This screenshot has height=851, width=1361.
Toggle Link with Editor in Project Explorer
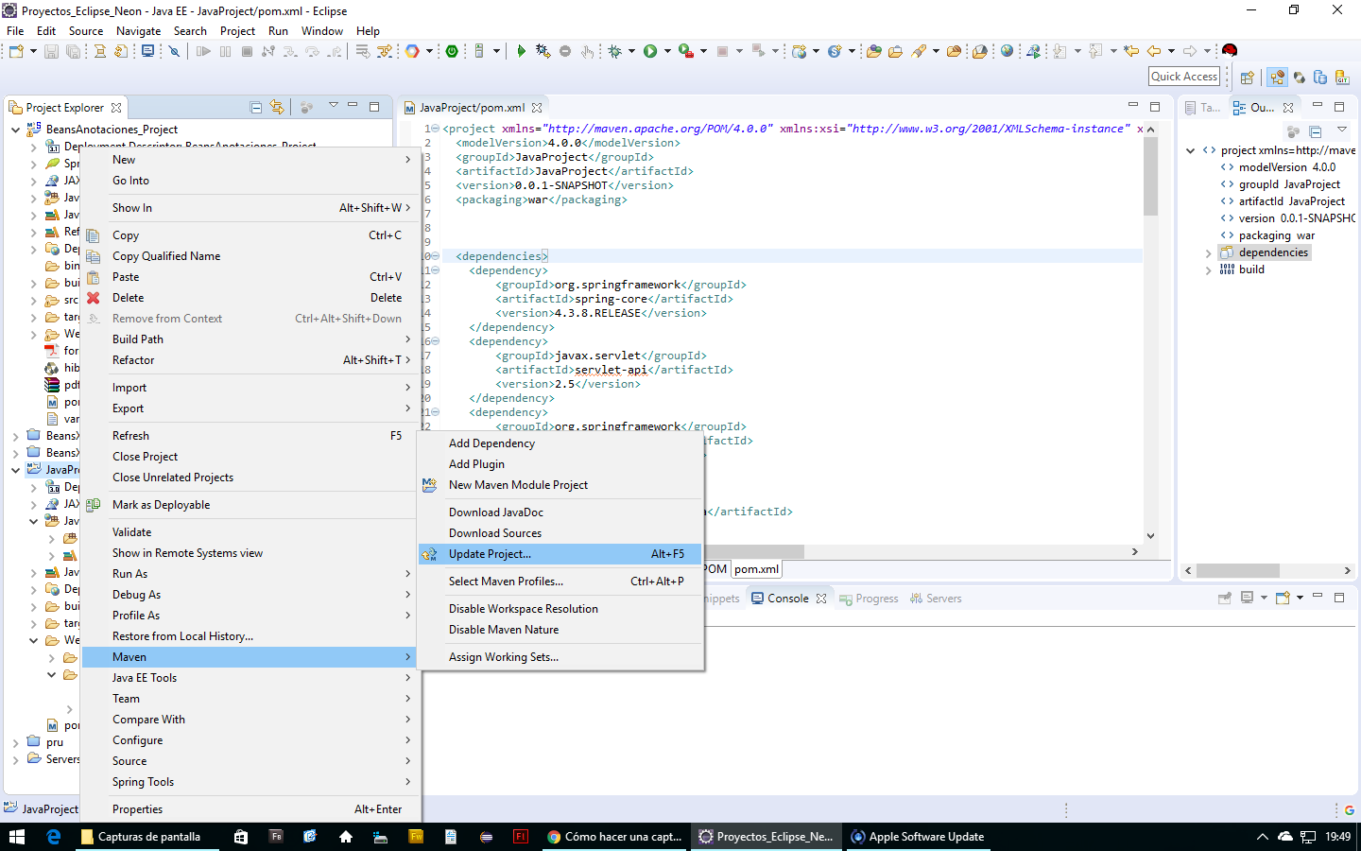pyautogui.click(x=277, y=108)
